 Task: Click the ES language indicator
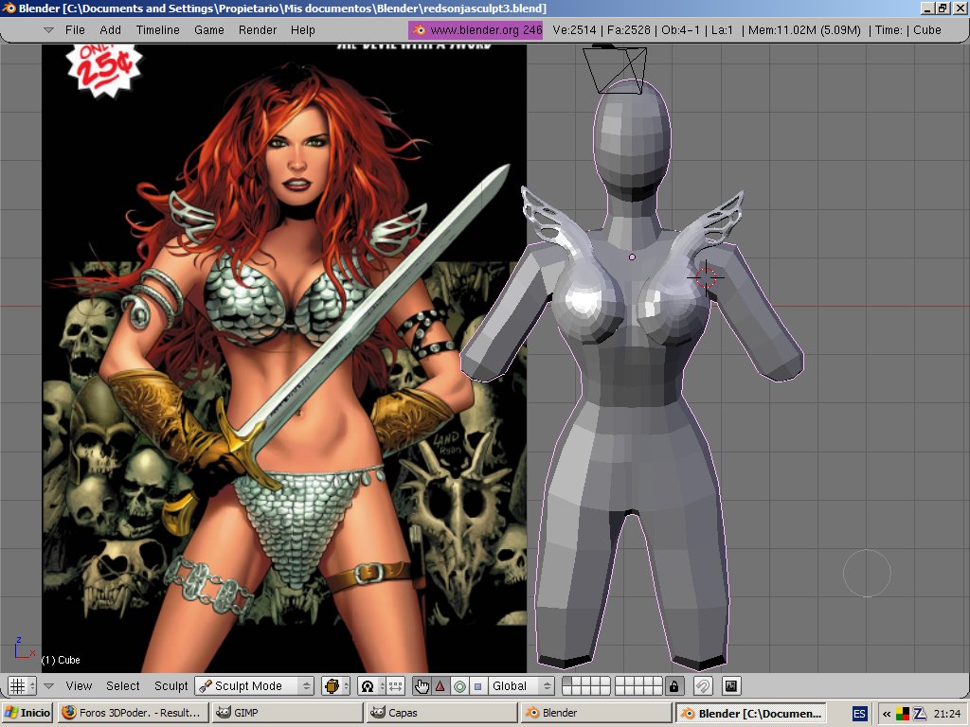(859, 714)
